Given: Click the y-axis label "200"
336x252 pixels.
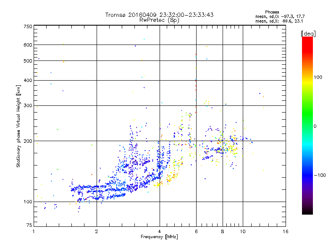Looking at the screenshot, I should point(28,141).
